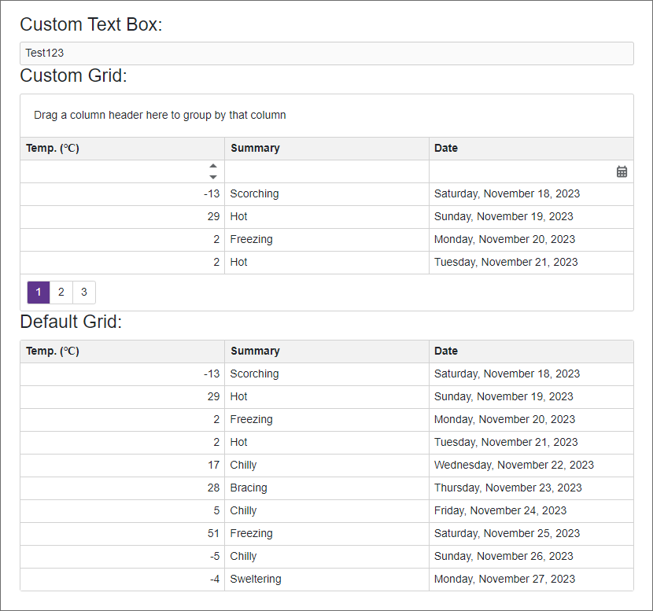Click the Temp. filter input field
Image resolution: width=653 pixels, height=611 pixels.
pyautogui.click(x=114, y=171)
